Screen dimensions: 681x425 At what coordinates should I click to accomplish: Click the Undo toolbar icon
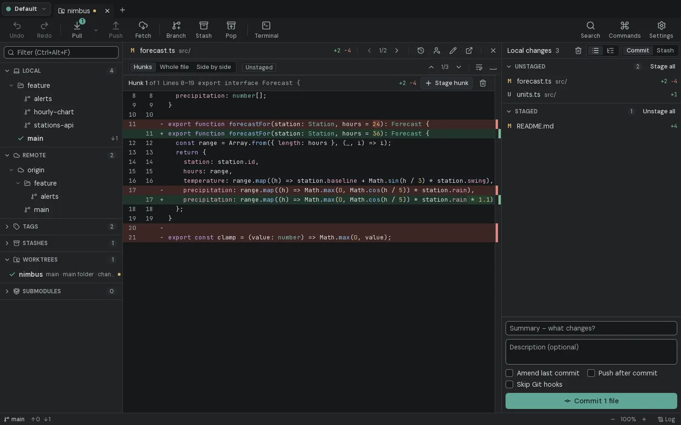(x=17, y=29)
